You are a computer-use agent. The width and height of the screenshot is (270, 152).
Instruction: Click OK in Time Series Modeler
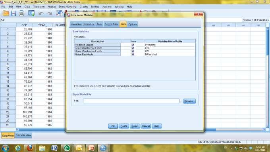pos(113,126)
